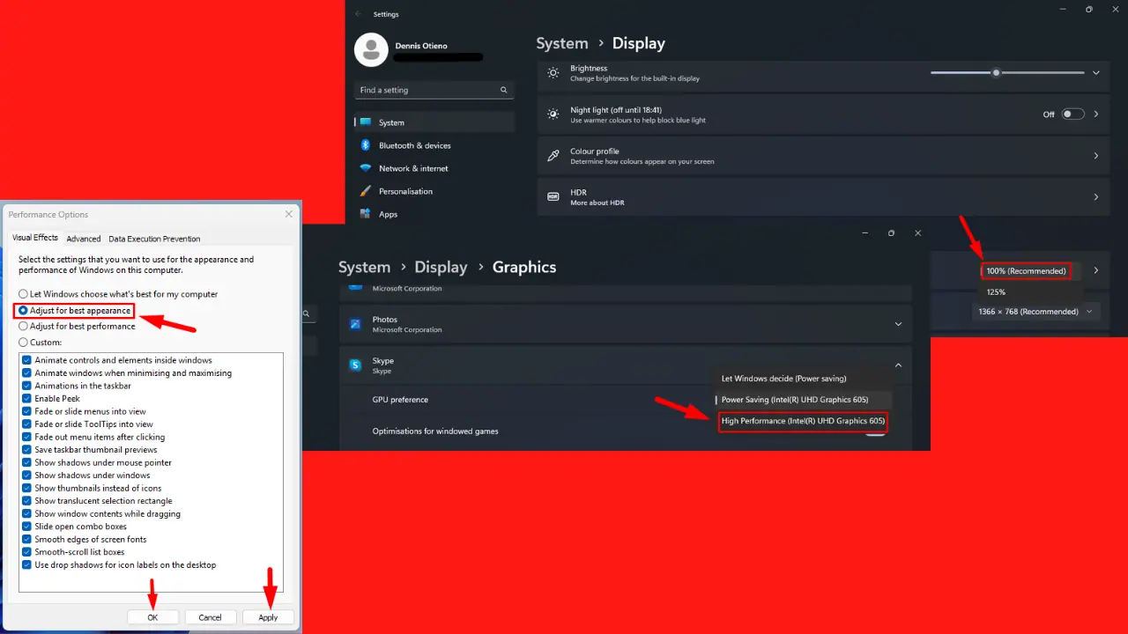The height and width of the screenshot is (634, 1128).
Task: Click the Find a setting search box
Action: pyautogui.click(x=434, y=90)
